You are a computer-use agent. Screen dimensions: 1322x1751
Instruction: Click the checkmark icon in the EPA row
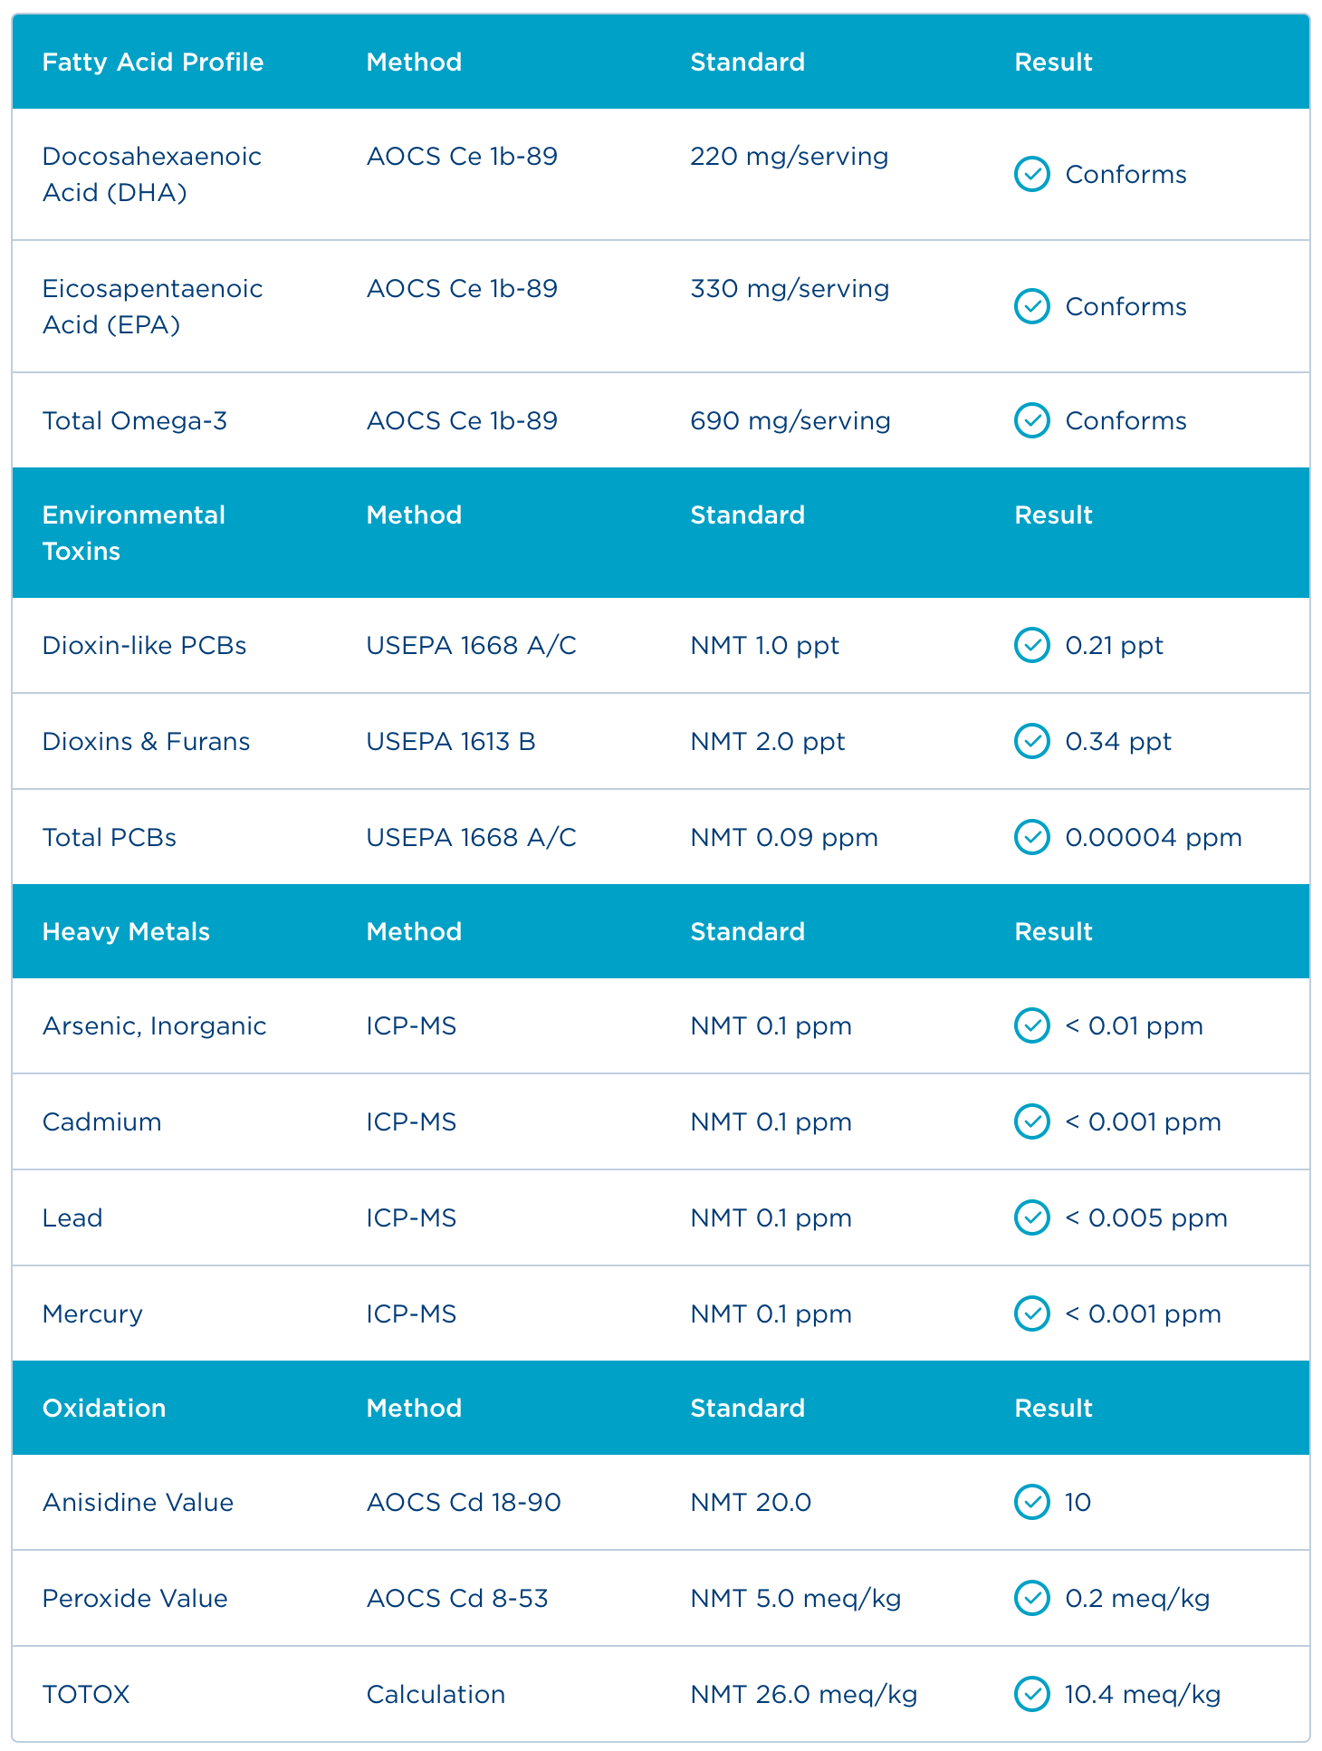point(1031,306)
